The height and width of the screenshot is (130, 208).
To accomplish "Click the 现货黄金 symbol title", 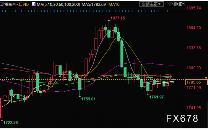I will coord(8,5).
